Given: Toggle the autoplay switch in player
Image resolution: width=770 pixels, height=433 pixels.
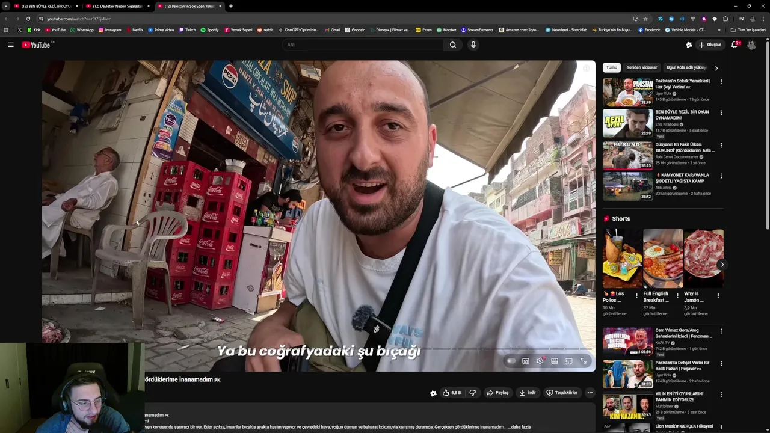Looking at the screenshot, I should pyautogui.click(x=511, y=361).
